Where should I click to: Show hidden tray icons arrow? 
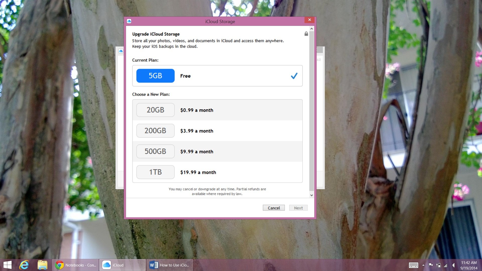(x=423, y=265)
